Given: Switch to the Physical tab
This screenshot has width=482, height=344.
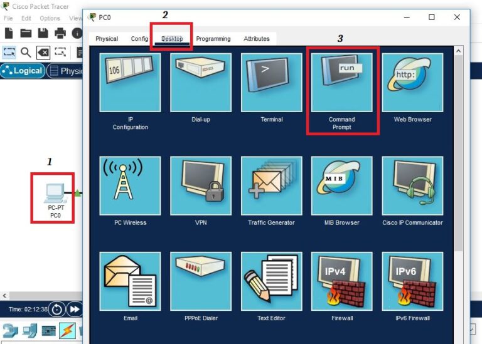Looking at the screenshot, I should pos(107,39).
